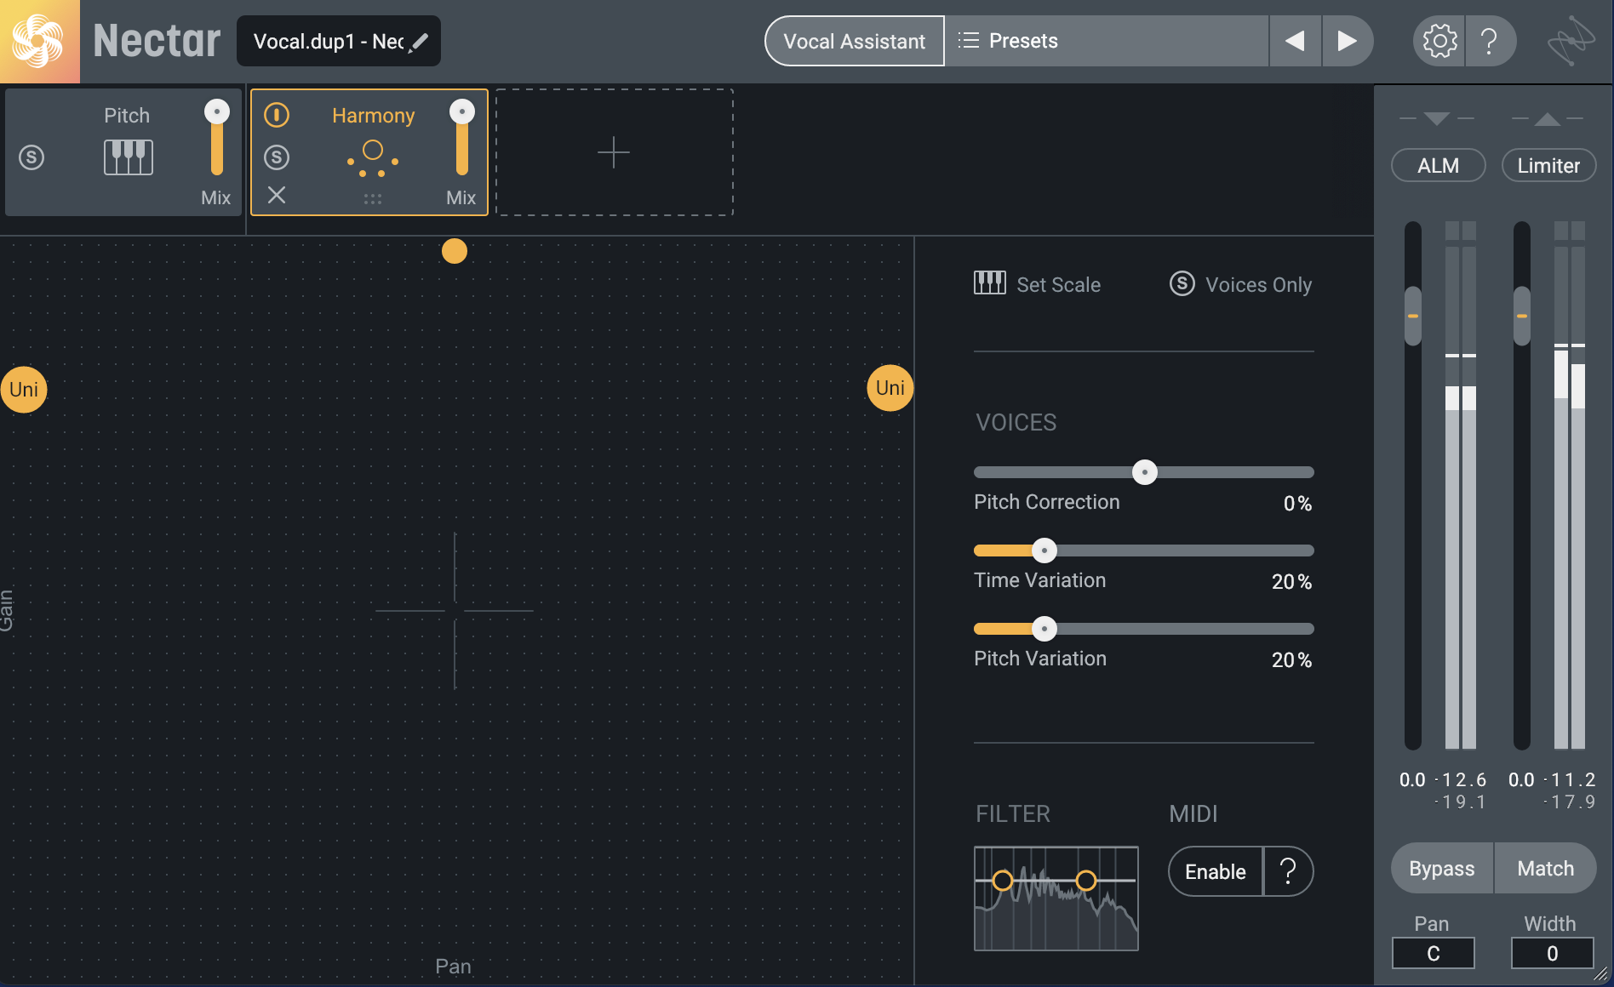Click the output meter up-arrow indicator
Screen dimensions: 1614x987
click(1548, 119)
